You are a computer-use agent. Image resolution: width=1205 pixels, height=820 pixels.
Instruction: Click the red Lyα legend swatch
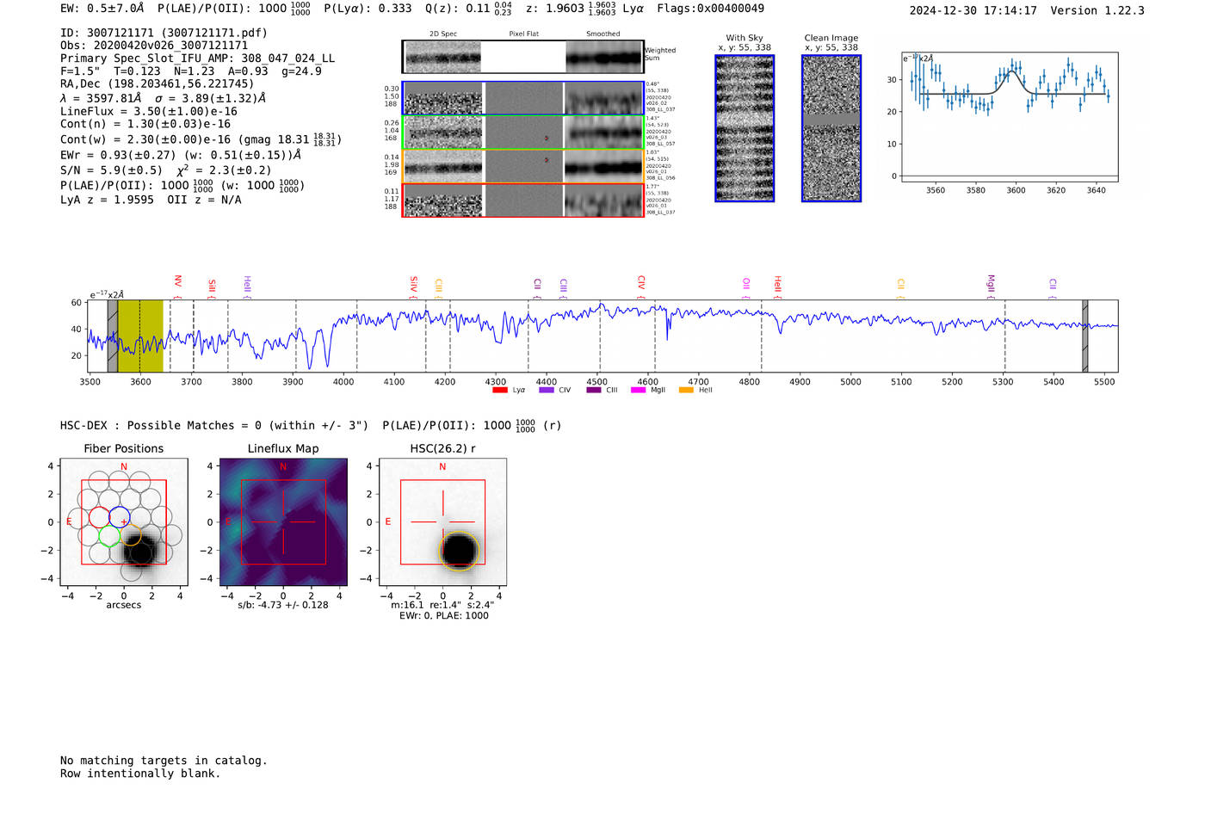click(x=500, y=390)
